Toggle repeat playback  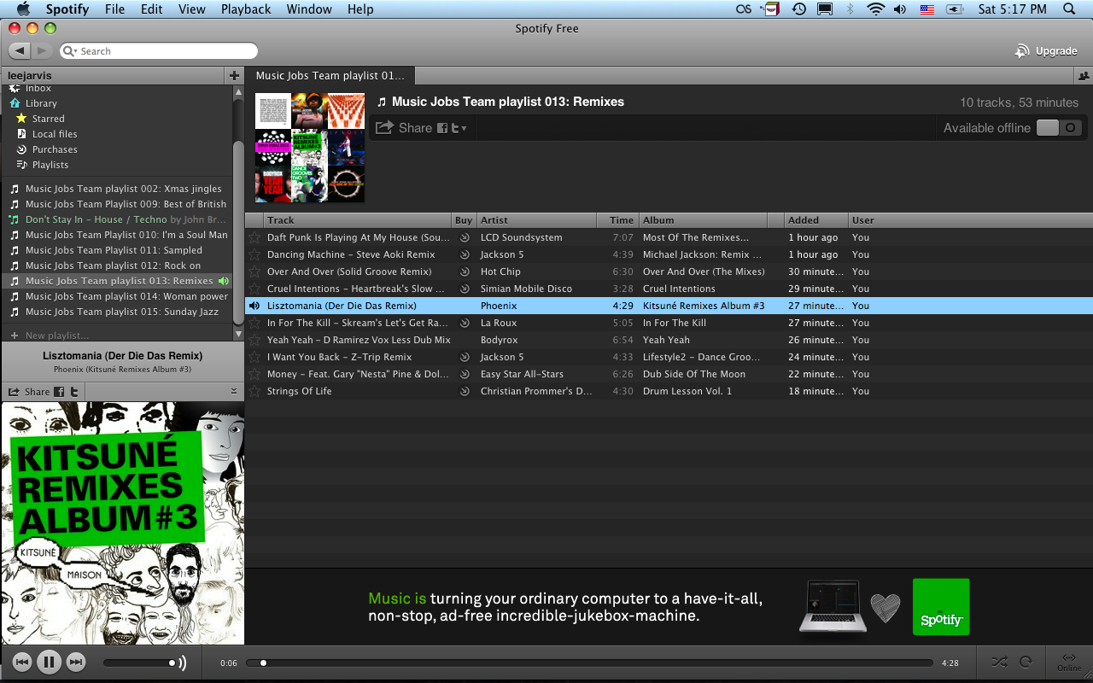click(1026, 662)
